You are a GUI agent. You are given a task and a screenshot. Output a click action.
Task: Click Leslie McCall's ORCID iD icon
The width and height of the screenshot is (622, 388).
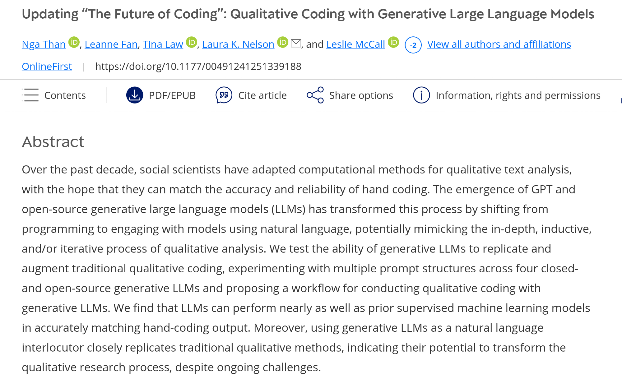393,42
